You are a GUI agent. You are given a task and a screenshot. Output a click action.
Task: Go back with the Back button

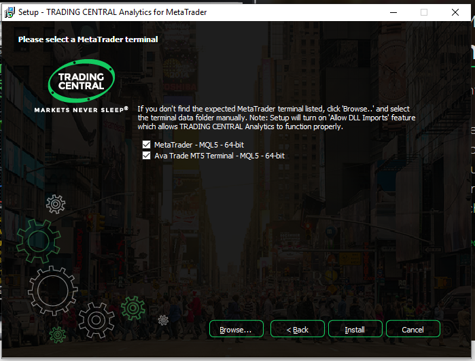[x=297, y=329]
